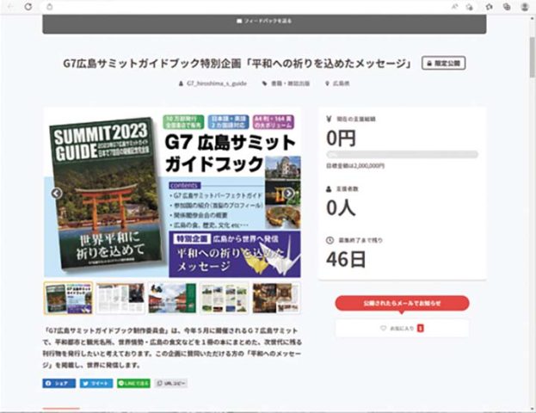536x413 pixels.
Task: Click the フィードバックを送る bar
Action: click(x=264, y=20)
